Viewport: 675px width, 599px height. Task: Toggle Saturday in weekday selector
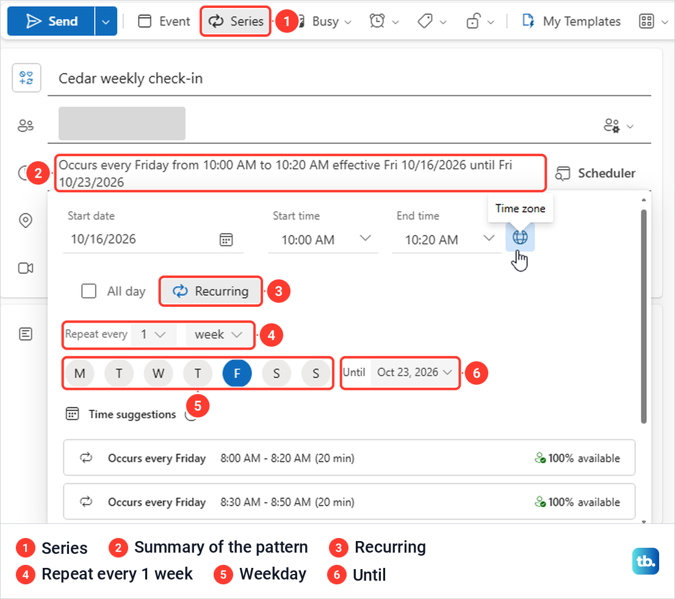click(x=276, y=373)
